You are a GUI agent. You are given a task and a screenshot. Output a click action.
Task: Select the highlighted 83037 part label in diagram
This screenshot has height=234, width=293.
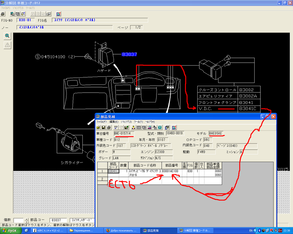click(x=129, y=55)
